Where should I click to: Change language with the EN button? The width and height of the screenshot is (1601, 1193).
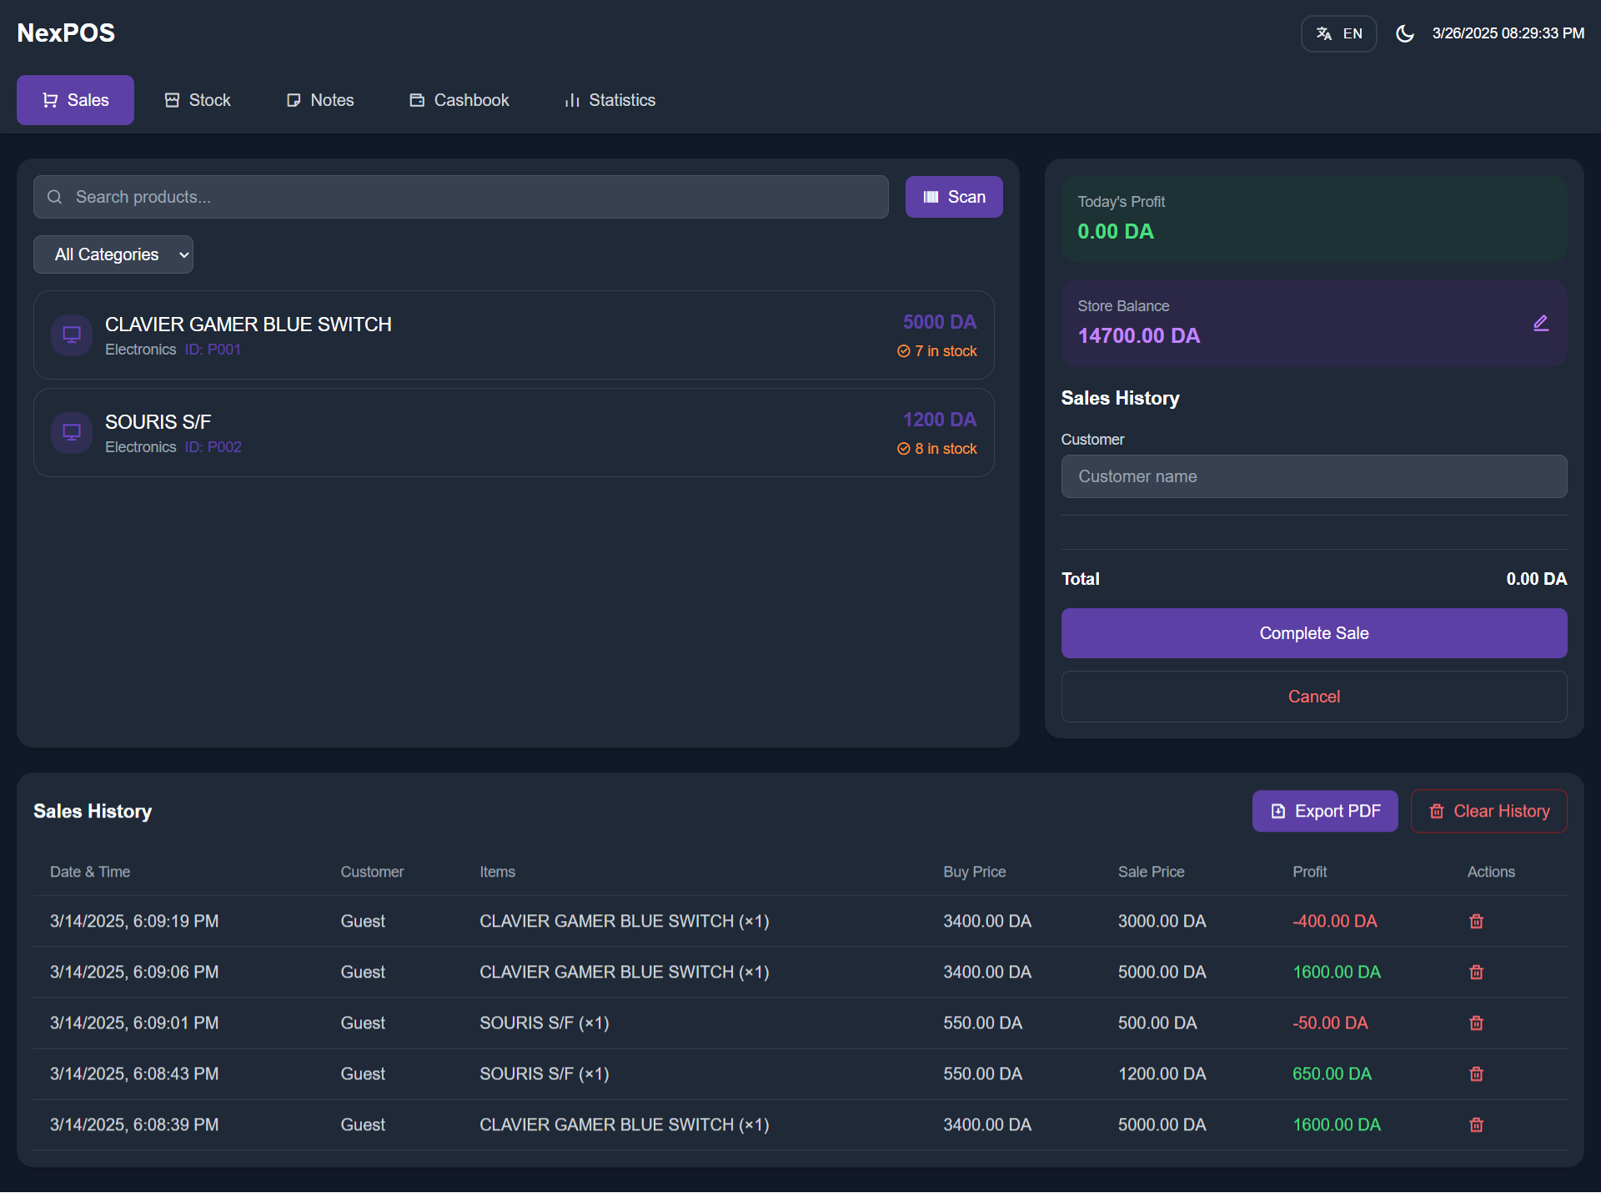(1339, 33)
